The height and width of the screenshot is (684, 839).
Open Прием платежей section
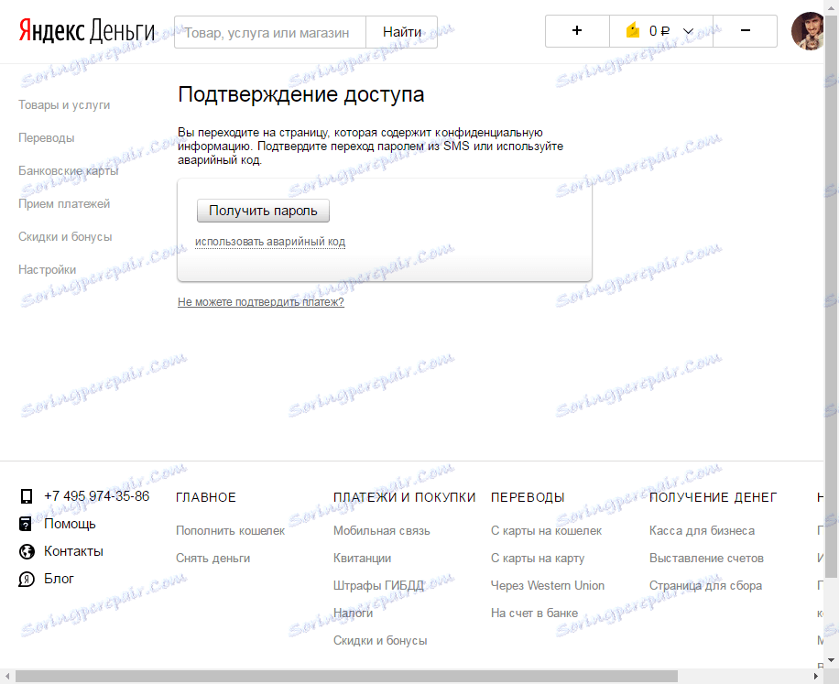coord(64,204)
